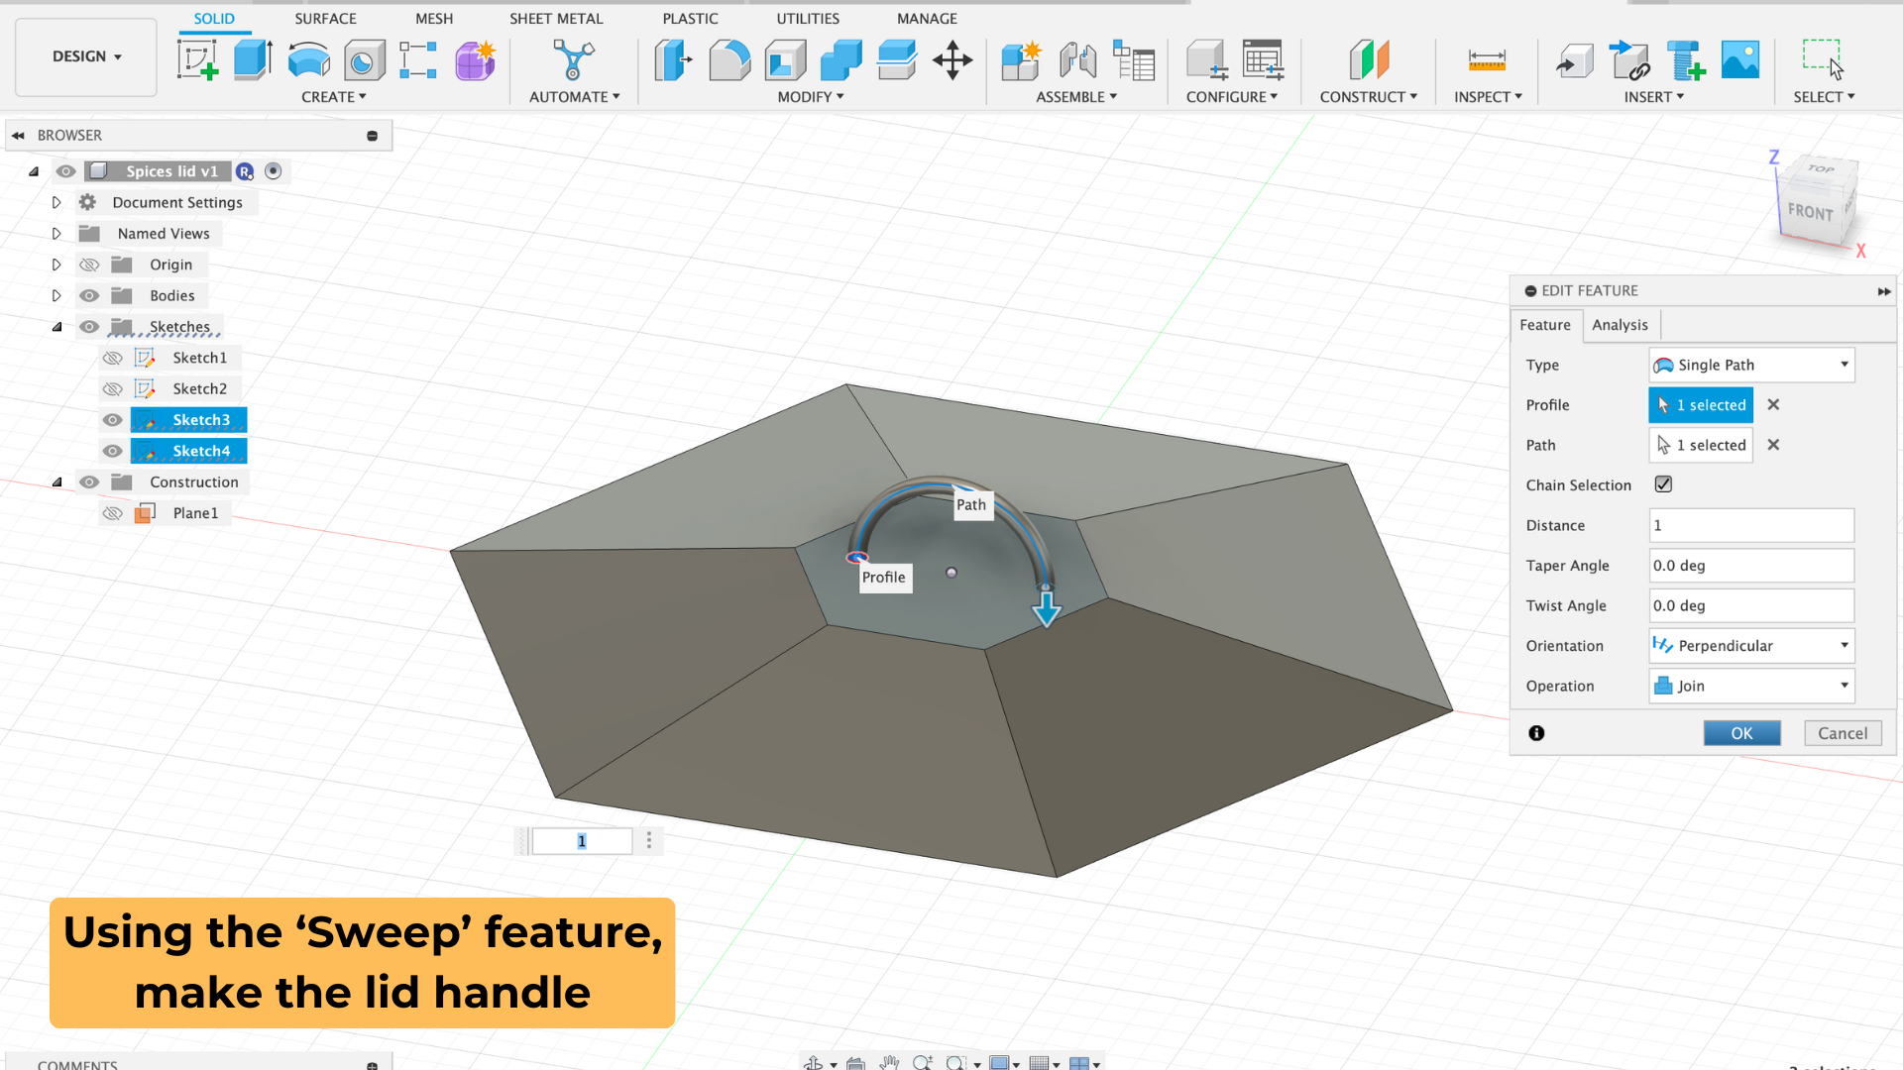
Task: Clear the Profile selection
Action: [x=1773, y=404]
